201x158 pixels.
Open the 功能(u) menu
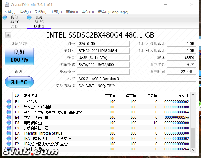41,12
